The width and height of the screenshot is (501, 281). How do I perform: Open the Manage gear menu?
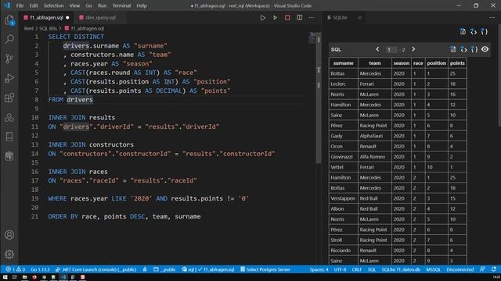click(9, 254)
